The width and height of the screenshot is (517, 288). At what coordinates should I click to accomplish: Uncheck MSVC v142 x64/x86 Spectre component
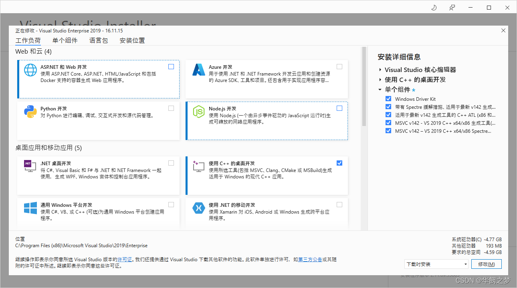(388, 131)
